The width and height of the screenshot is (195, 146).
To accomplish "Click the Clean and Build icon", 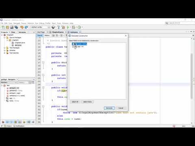I will (63, 27).
